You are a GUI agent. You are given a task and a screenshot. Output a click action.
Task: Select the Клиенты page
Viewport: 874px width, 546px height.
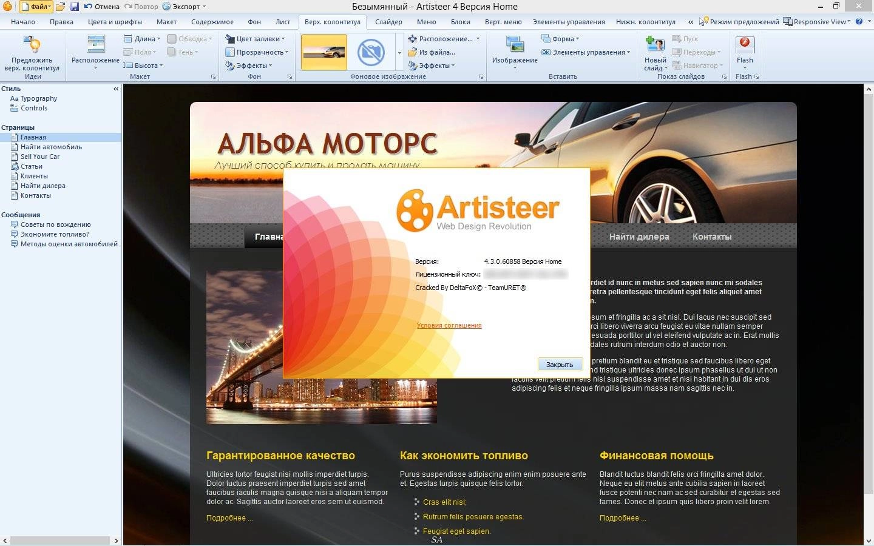34,176
